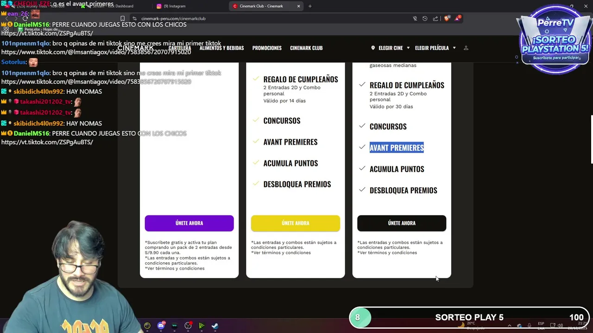This screenshot has width=593, height=333.
Task: Open the green arrow app in taskbar
Action: [x=202, y=326]
